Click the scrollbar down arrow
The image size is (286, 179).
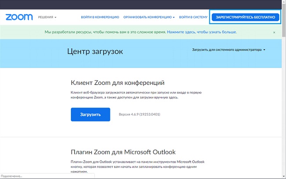tap(284, 176)
